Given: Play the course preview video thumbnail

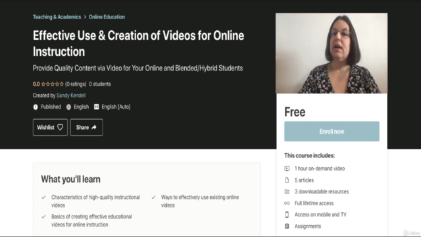Looking at the screenshot, I should tap(332, 53).
